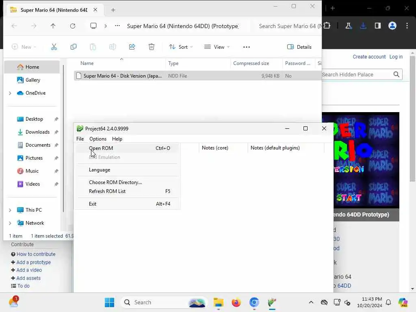Viewport: 416px width, 312px height.
Task: Click Create account link
Action: coord(369,57)
